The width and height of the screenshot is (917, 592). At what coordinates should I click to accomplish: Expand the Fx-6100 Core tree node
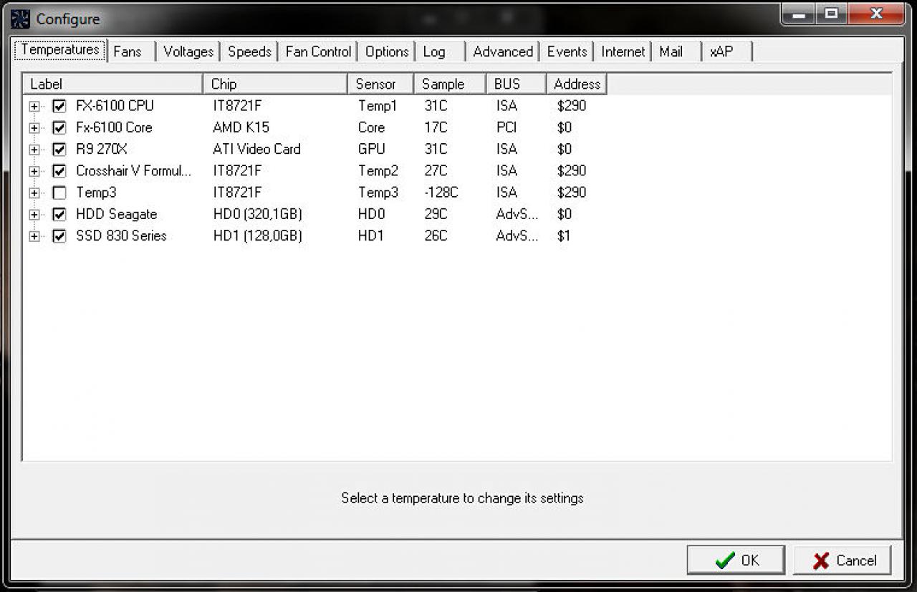(34, 128)
